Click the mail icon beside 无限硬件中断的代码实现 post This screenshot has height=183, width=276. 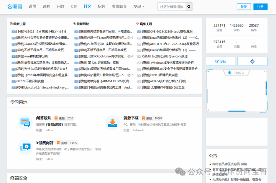tap(139, 88)
